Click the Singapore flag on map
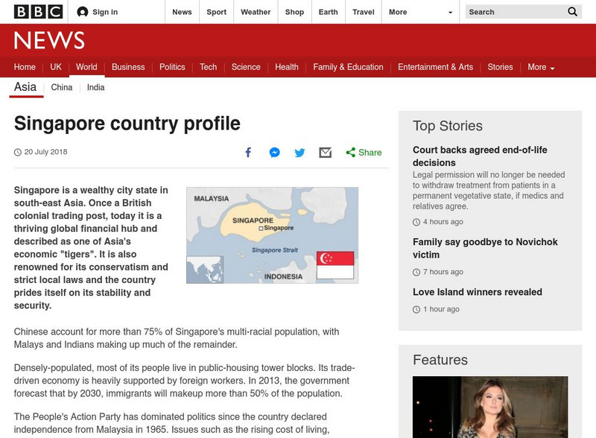This screenshot has width=596, height=438. click(x=335, y=265)
